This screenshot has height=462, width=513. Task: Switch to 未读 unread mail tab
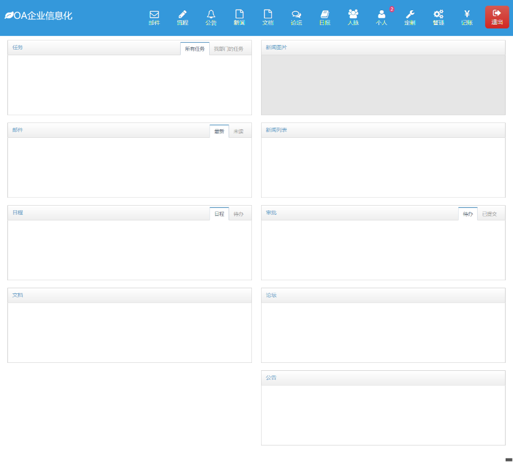coord(238,132)
